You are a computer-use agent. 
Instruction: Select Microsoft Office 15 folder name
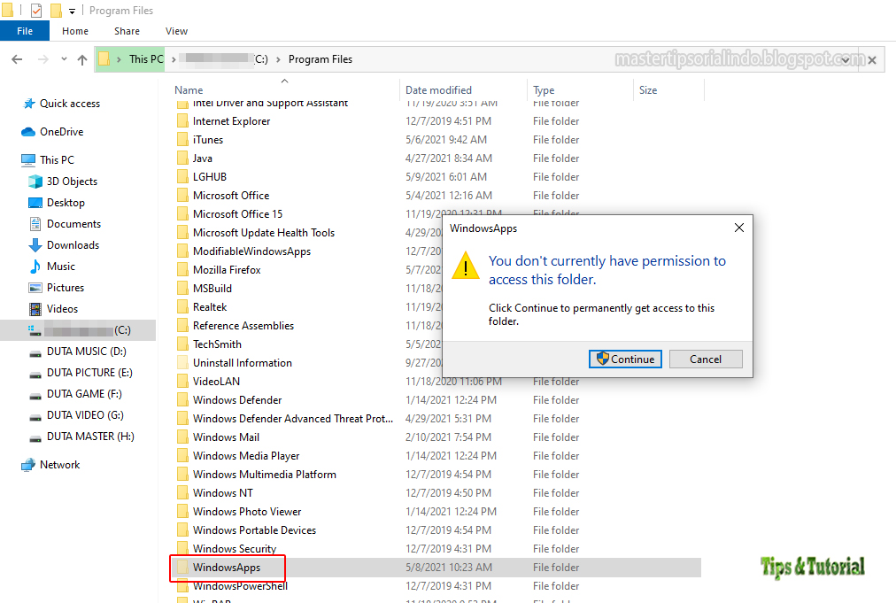click(237, 213)
